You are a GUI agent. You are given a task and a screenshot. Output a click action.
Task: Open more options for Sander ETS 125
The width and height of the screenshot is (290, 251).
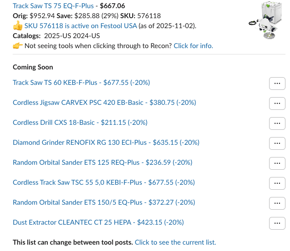coord(277,163)
